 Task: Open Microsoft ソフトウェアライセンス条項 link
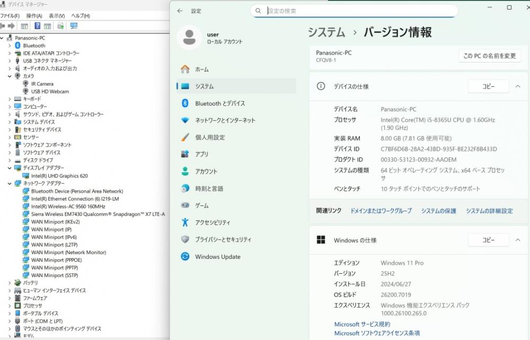click(377, 333)
